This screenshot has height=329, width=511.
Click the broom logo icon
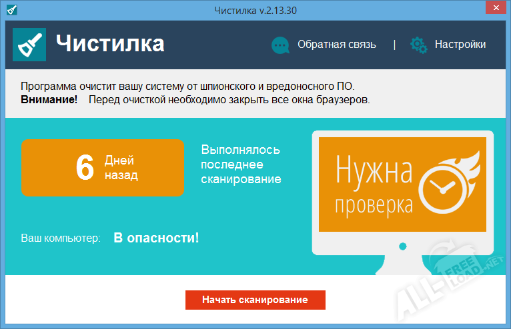30,45
